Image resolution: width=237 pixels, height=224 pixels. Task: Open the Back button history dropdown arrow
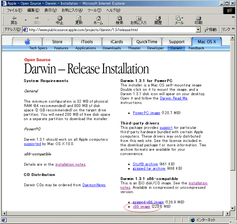(26, 20)
